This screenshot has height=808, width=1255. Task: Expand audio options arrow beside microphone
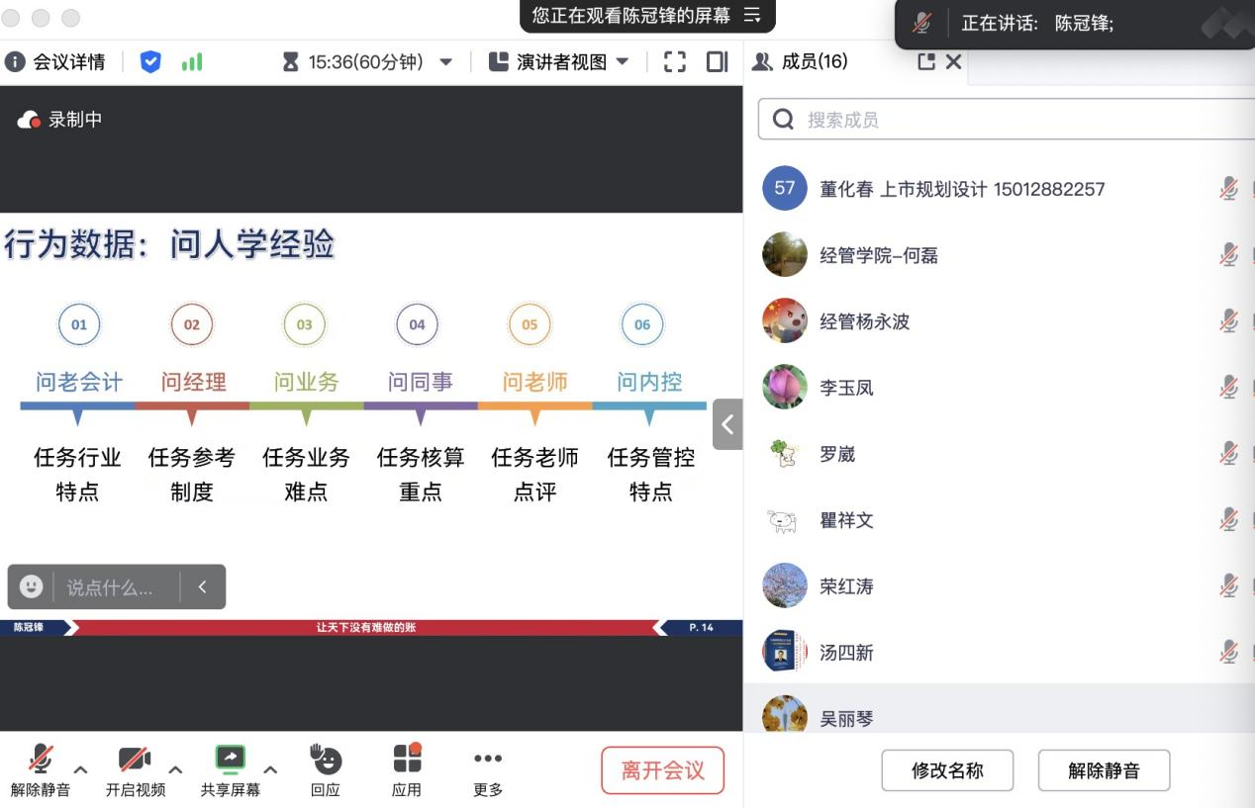[81, 769]
